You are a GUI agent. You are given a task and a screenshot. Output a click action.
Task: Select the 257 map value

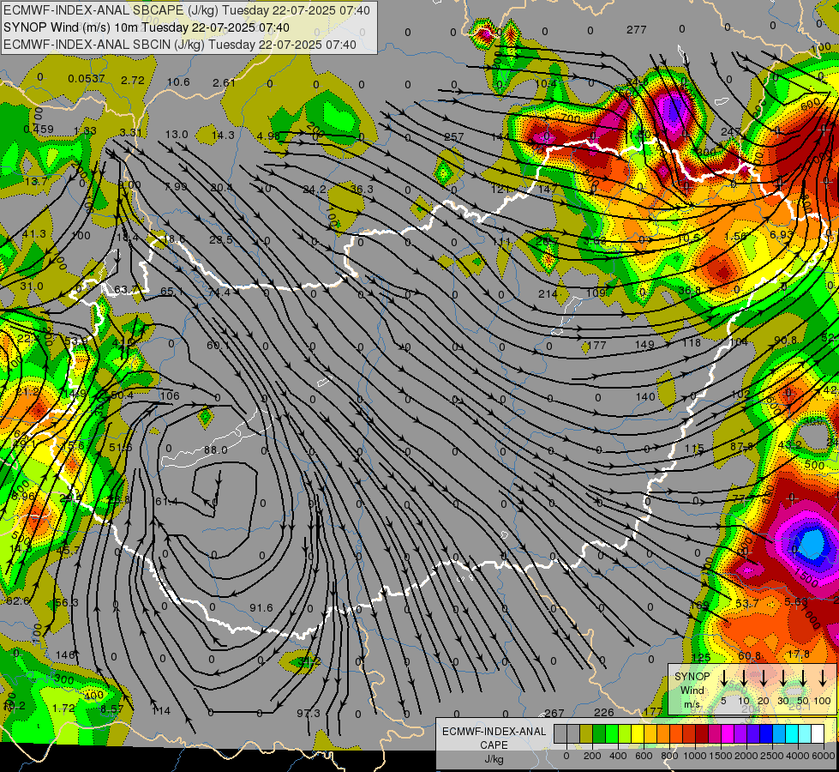tap(453, 136)
